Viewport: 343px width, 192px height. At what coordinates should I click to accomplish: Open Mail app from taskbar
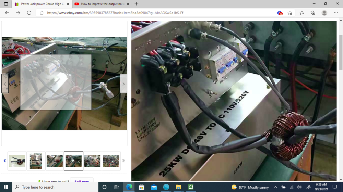point(154,187)
